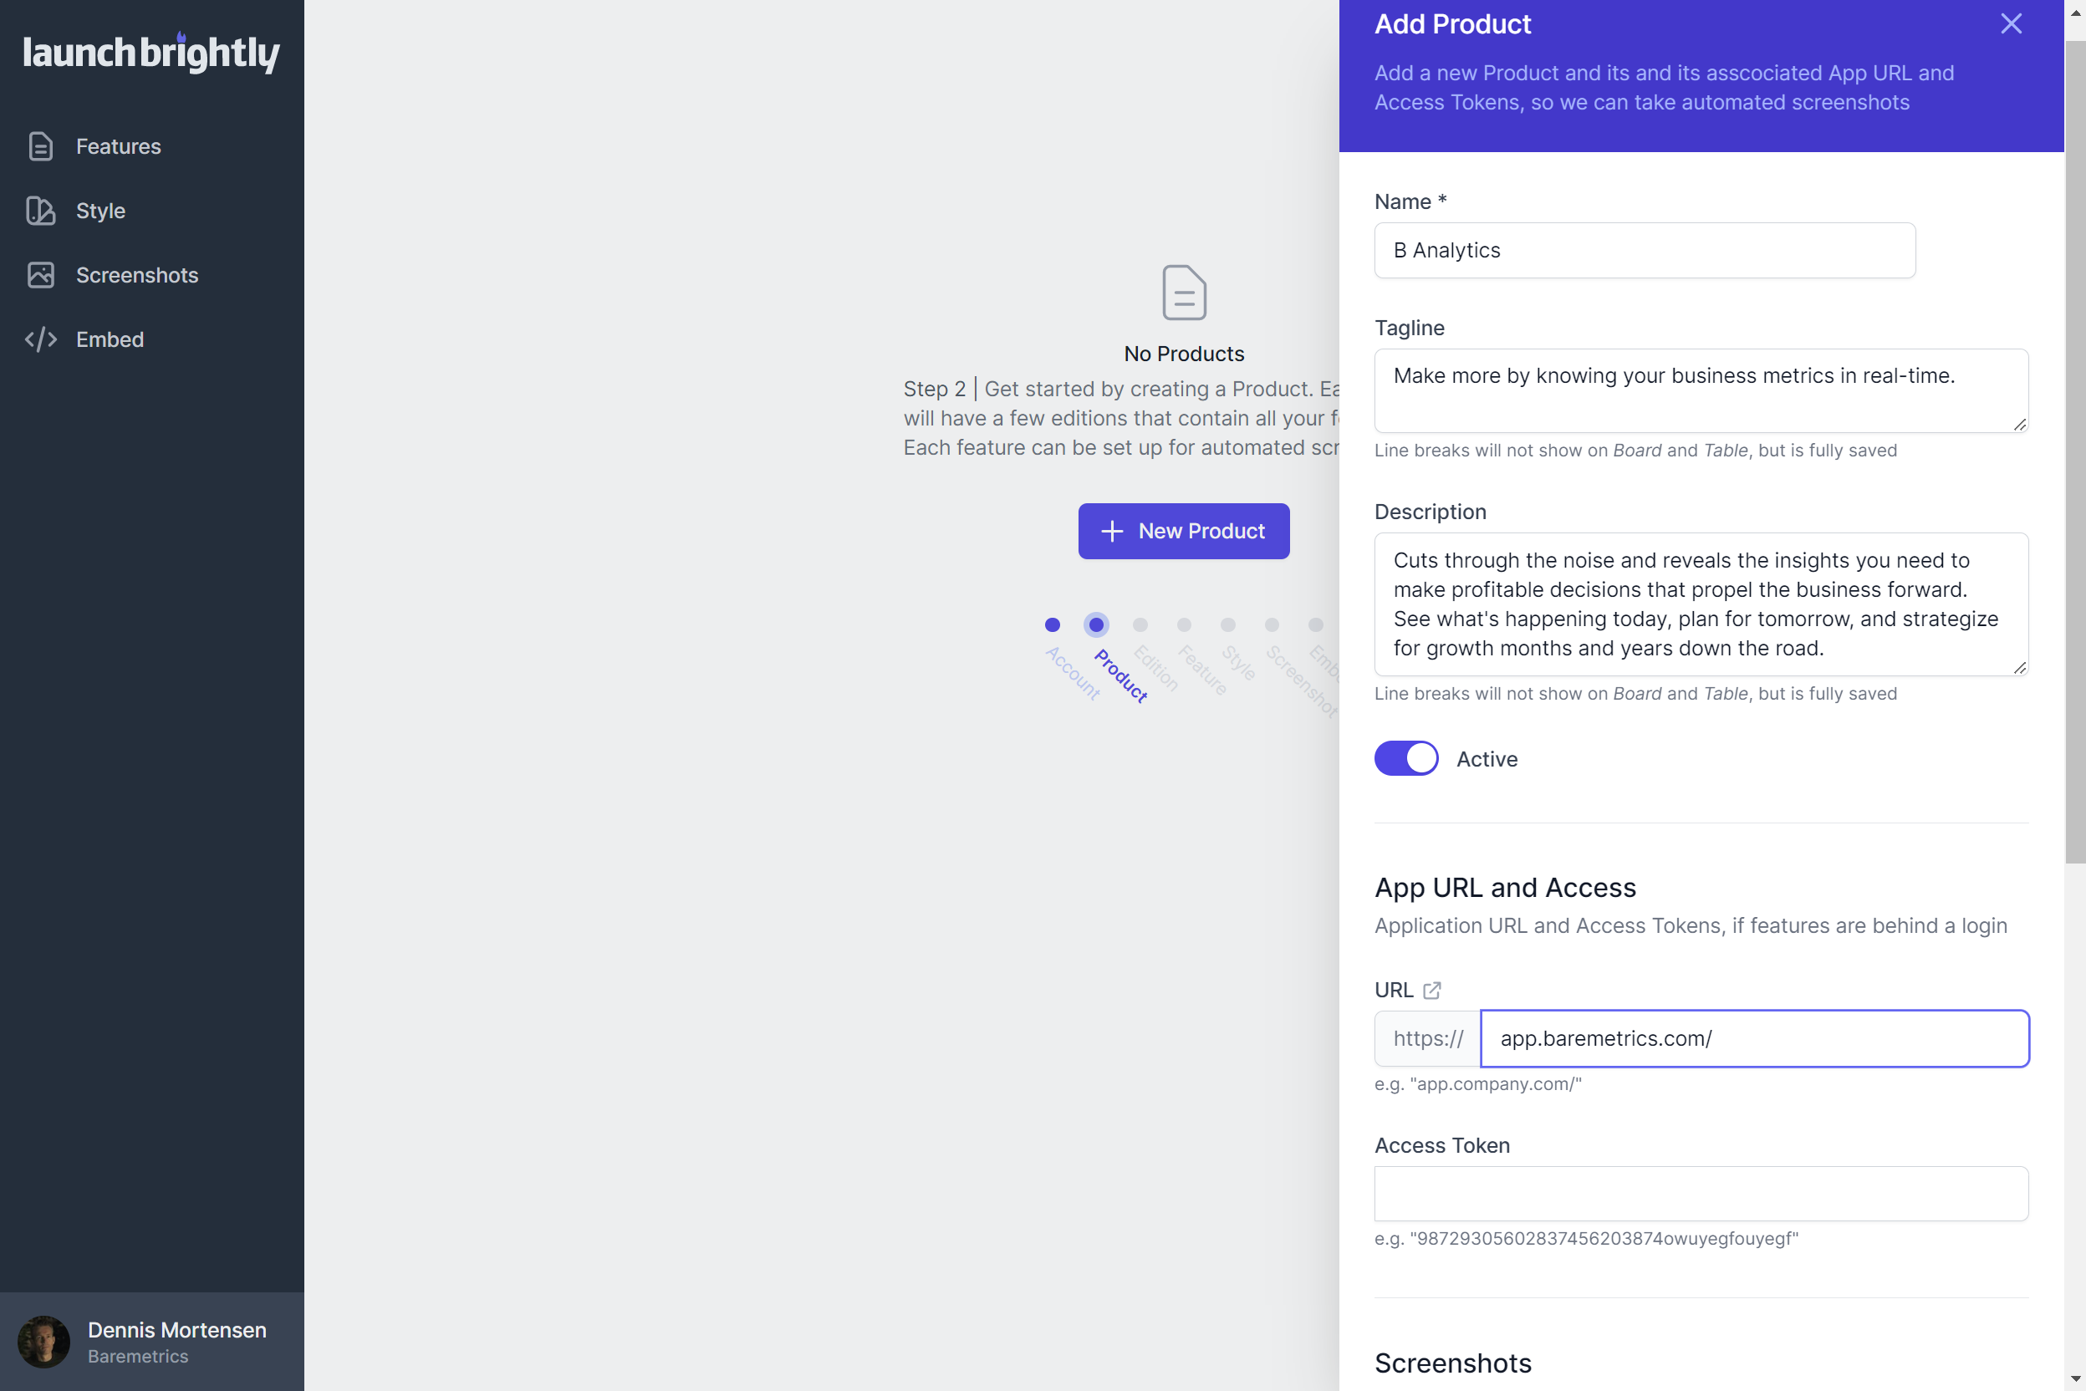Screen dimensions: 2086x1391
Task: Select the Product step dot
Action: [x=1096, y=625]
